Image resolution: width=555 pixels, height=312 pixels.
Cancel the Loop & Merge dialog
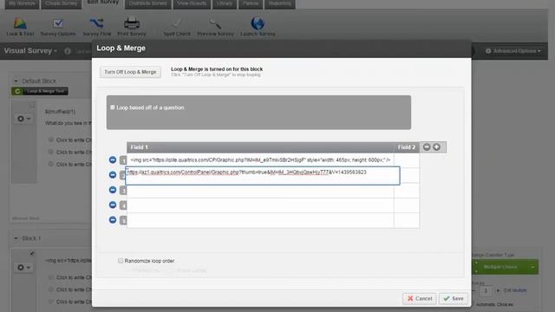[x=420, y=298]
